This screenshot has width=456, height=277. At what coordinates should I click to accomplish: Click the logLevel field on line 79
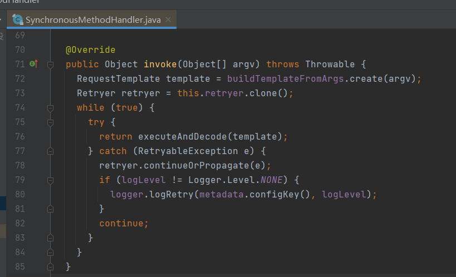point(144,180)
